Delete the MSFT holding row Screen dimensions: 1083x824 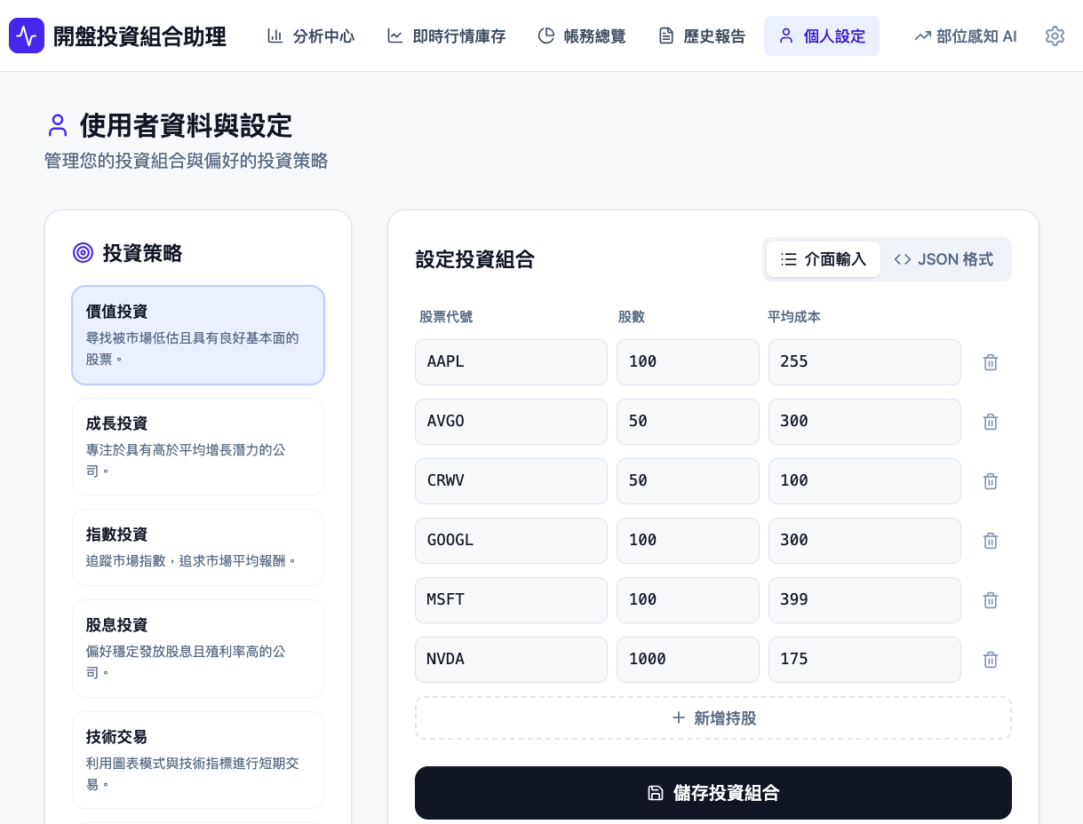[991, 600]
